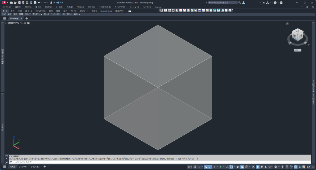Open the ファイル(F) menu
This screenshot has height=170, width=316.
(7, 7)
